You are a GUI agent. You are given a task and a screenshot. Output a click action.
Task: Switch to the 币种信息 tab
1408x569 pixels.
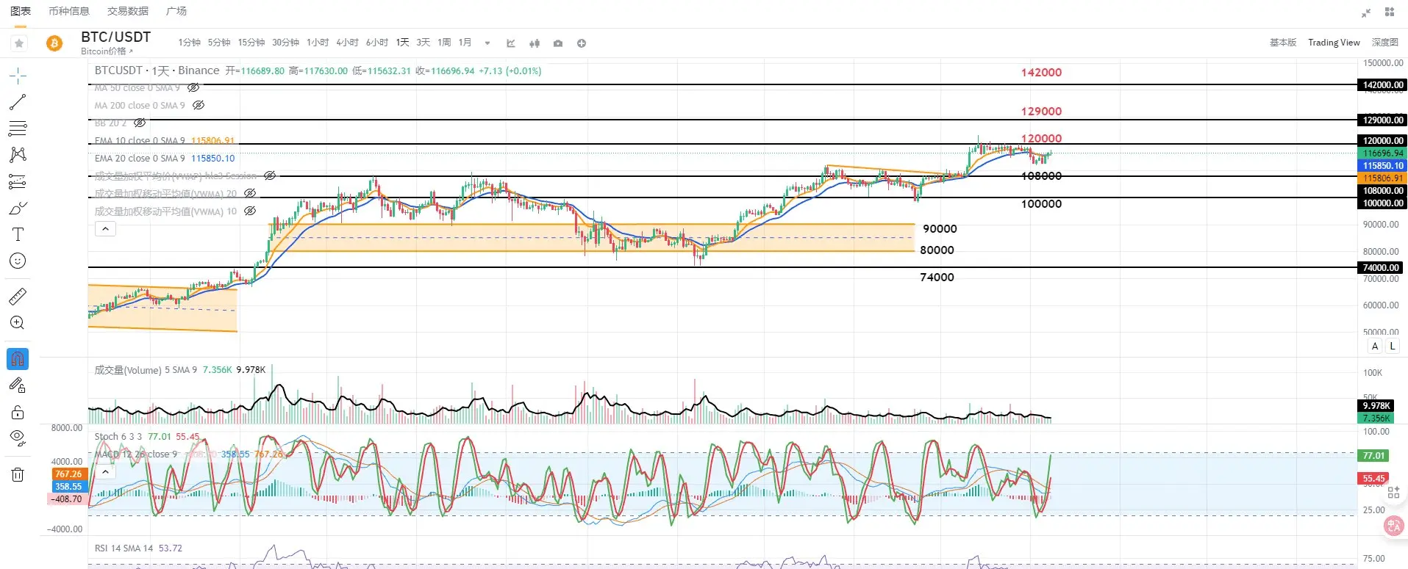[x=68, y=11]
